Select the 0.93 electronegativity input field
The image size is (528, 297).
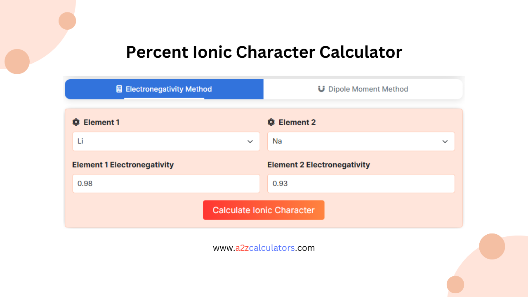(361, 183)
